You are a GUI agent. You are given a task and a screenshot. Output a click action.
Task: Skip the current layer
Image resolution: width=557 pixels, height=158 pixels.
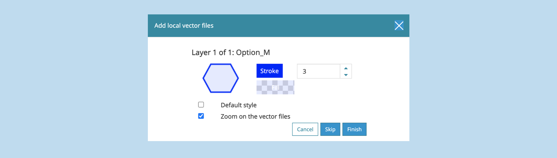coord(330,129)
